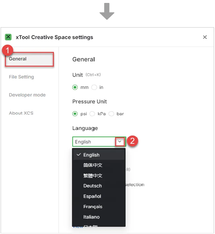Choose bar pressure unit

tap(111, 114)
